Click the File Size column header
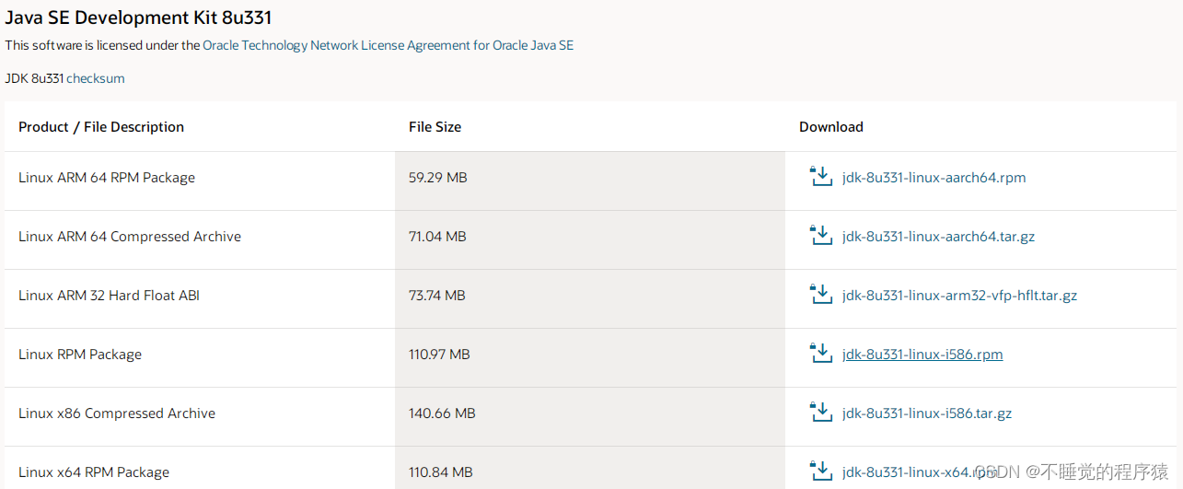The width and height of the screenshot is (1183, 489). (x=435, y=127)
